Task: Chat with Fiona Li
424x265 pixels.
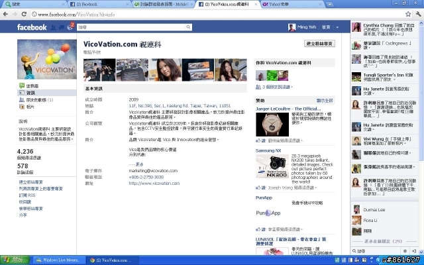Action: tap(384, 221)
